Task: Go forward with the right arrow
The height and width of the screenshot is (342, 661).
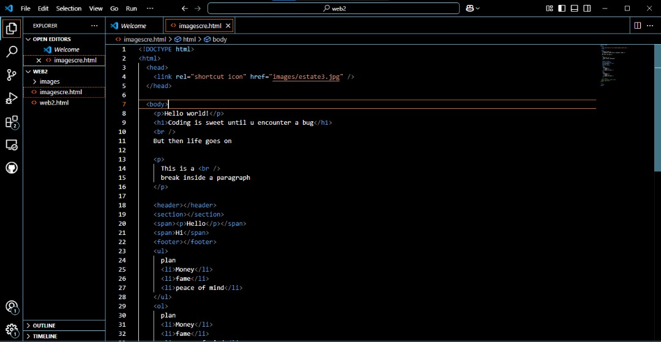Action: tap(198, 9)
